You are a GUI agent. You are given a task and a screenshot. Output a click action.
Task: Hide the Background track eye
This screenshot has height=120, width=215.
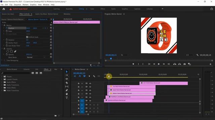click(90, 101)
